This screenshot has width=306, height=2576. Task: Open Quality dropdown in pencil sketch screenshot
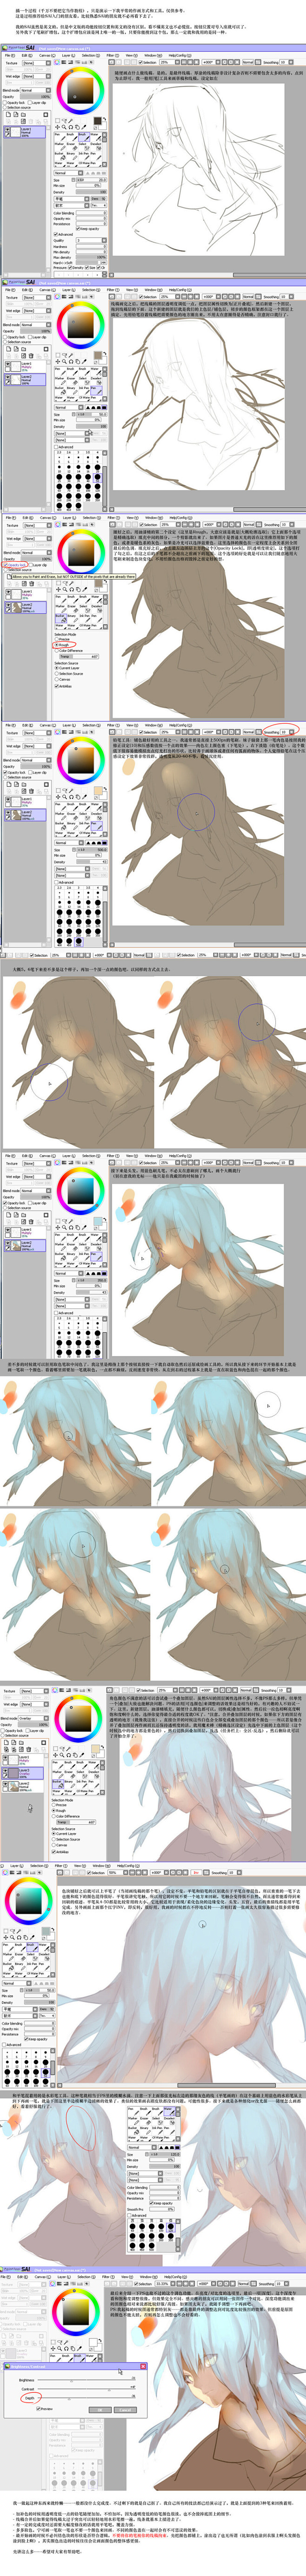click(91, 240)
